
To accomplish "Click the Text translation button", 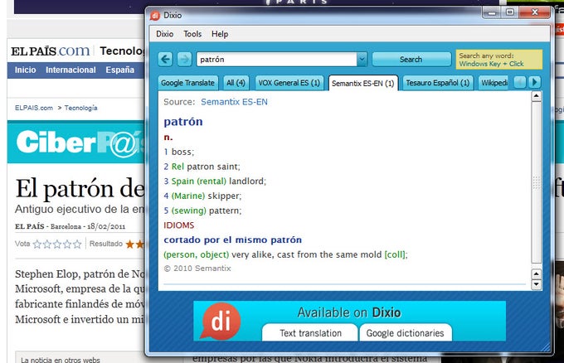I will tap(310, 333).
